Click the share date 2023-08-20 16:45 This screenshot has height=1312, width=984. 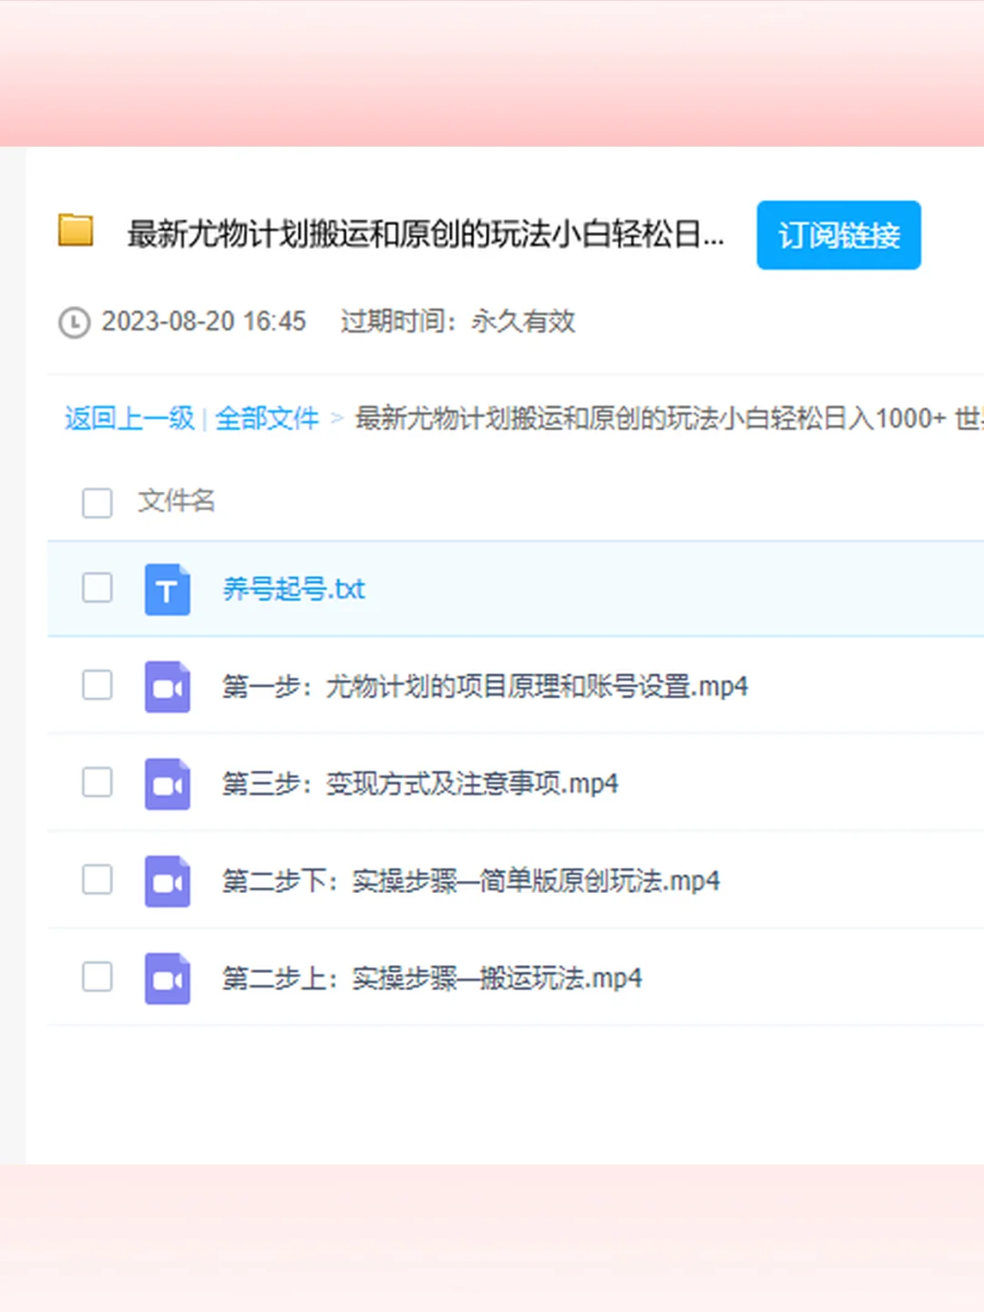tap(204, 322)
